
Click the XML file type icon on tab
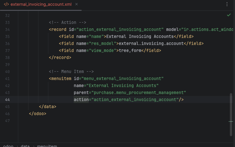pyautogui.click(x=6, y=4)
